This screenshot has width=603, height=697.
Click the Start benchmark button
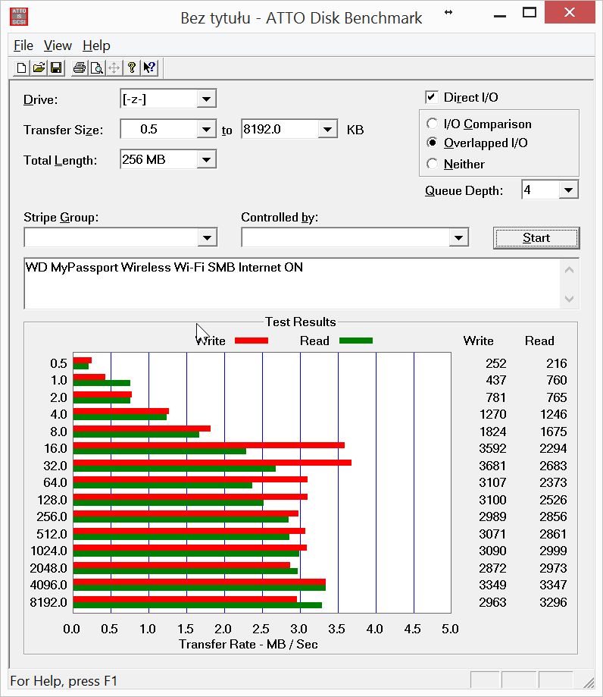[536, 238]
